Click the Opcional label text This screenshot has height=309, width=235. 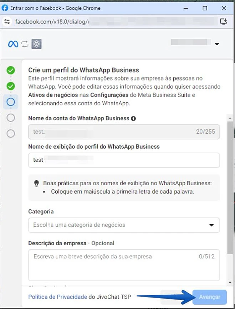click(103, 243)
